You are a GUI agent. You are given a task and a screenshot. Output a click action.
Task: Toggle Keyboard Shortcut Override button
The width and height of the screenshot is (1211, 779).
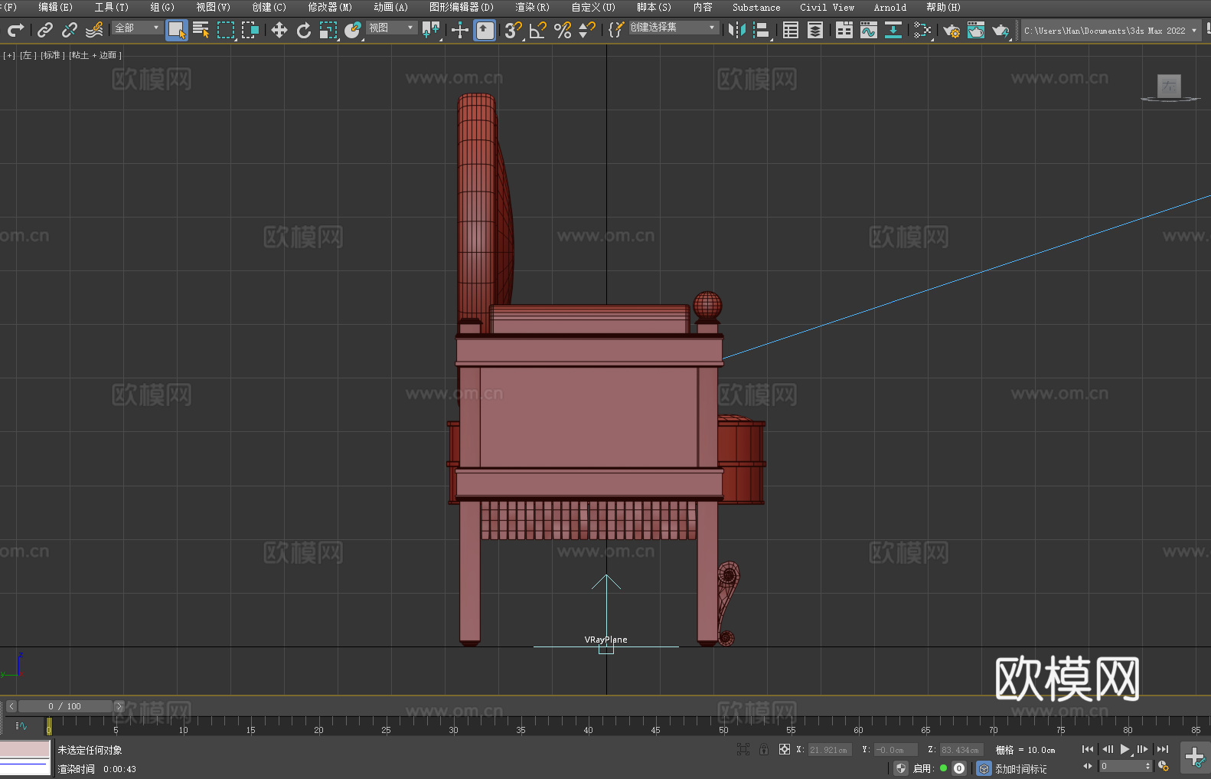pyautogui.click(x=485, y=30)
